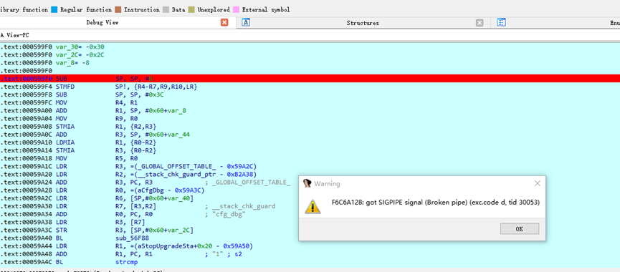
Task: Close the Warning dialog with X
Action: [x=538, y=183]
